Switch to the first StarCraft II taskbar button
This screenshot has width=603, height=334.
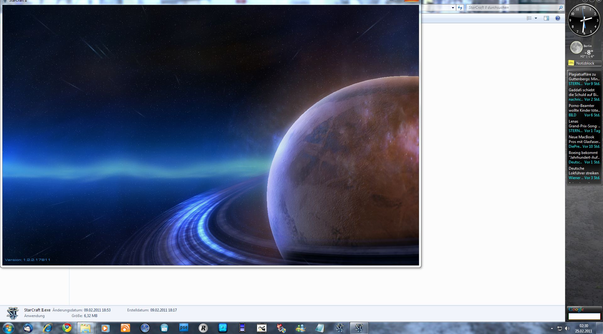point(340,328)
